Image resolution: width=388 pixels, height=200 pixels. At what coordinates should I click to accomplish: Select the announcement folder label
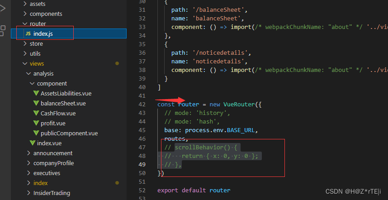coord(53,153)
